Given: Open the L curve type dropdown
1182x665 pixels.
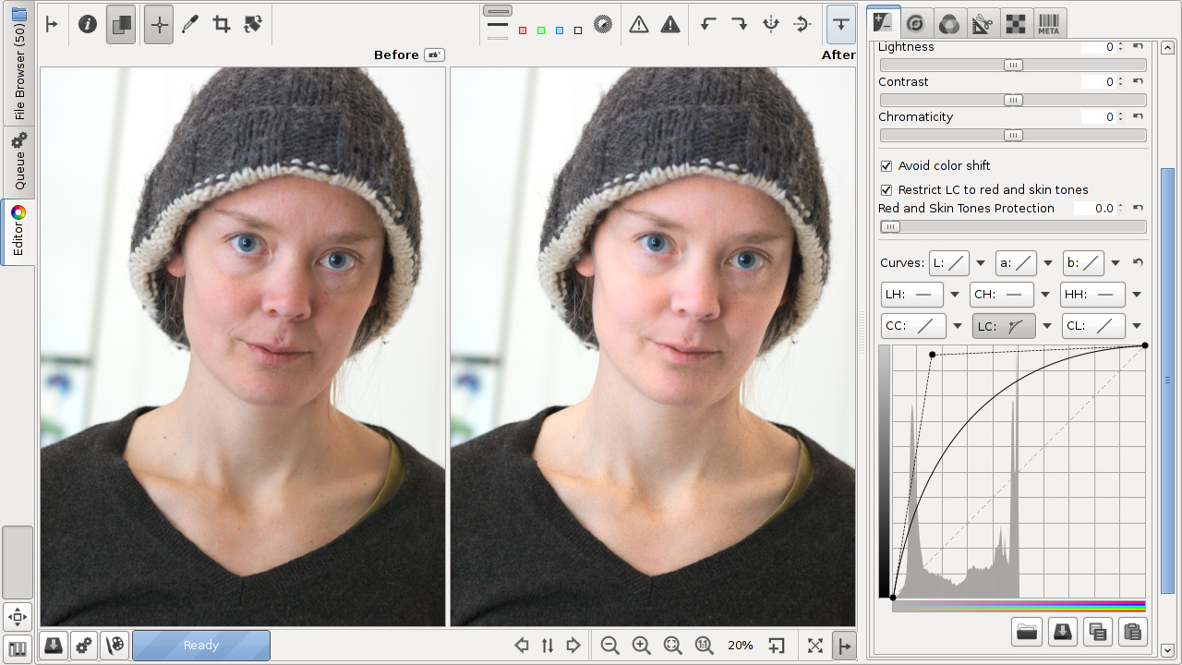Looking at the screenshot, I should point(981,263).
